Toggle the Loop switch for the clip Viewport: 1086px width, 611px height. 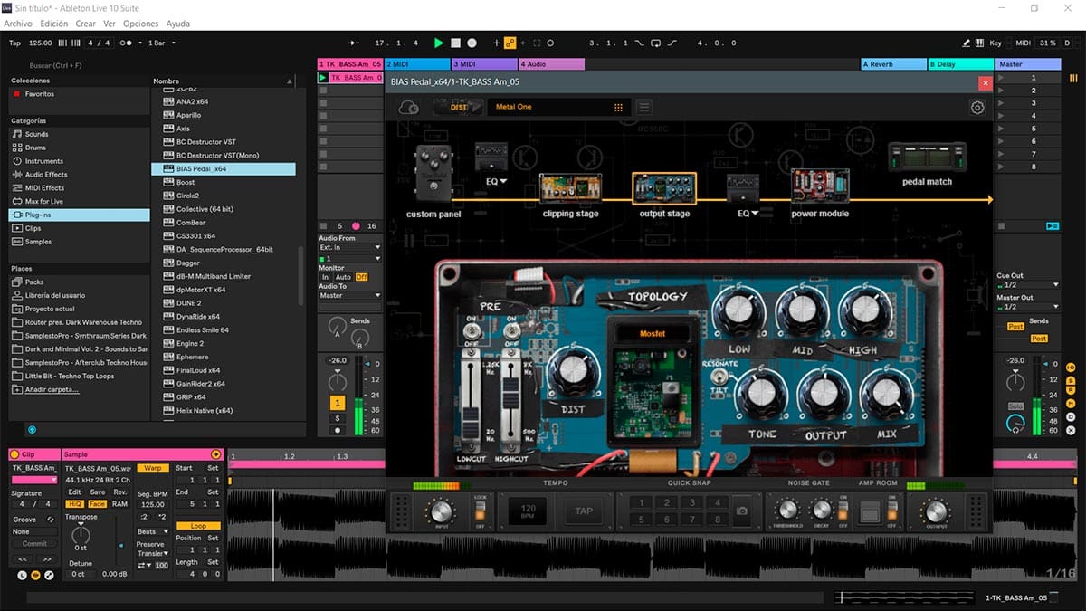tap(198, 526)
